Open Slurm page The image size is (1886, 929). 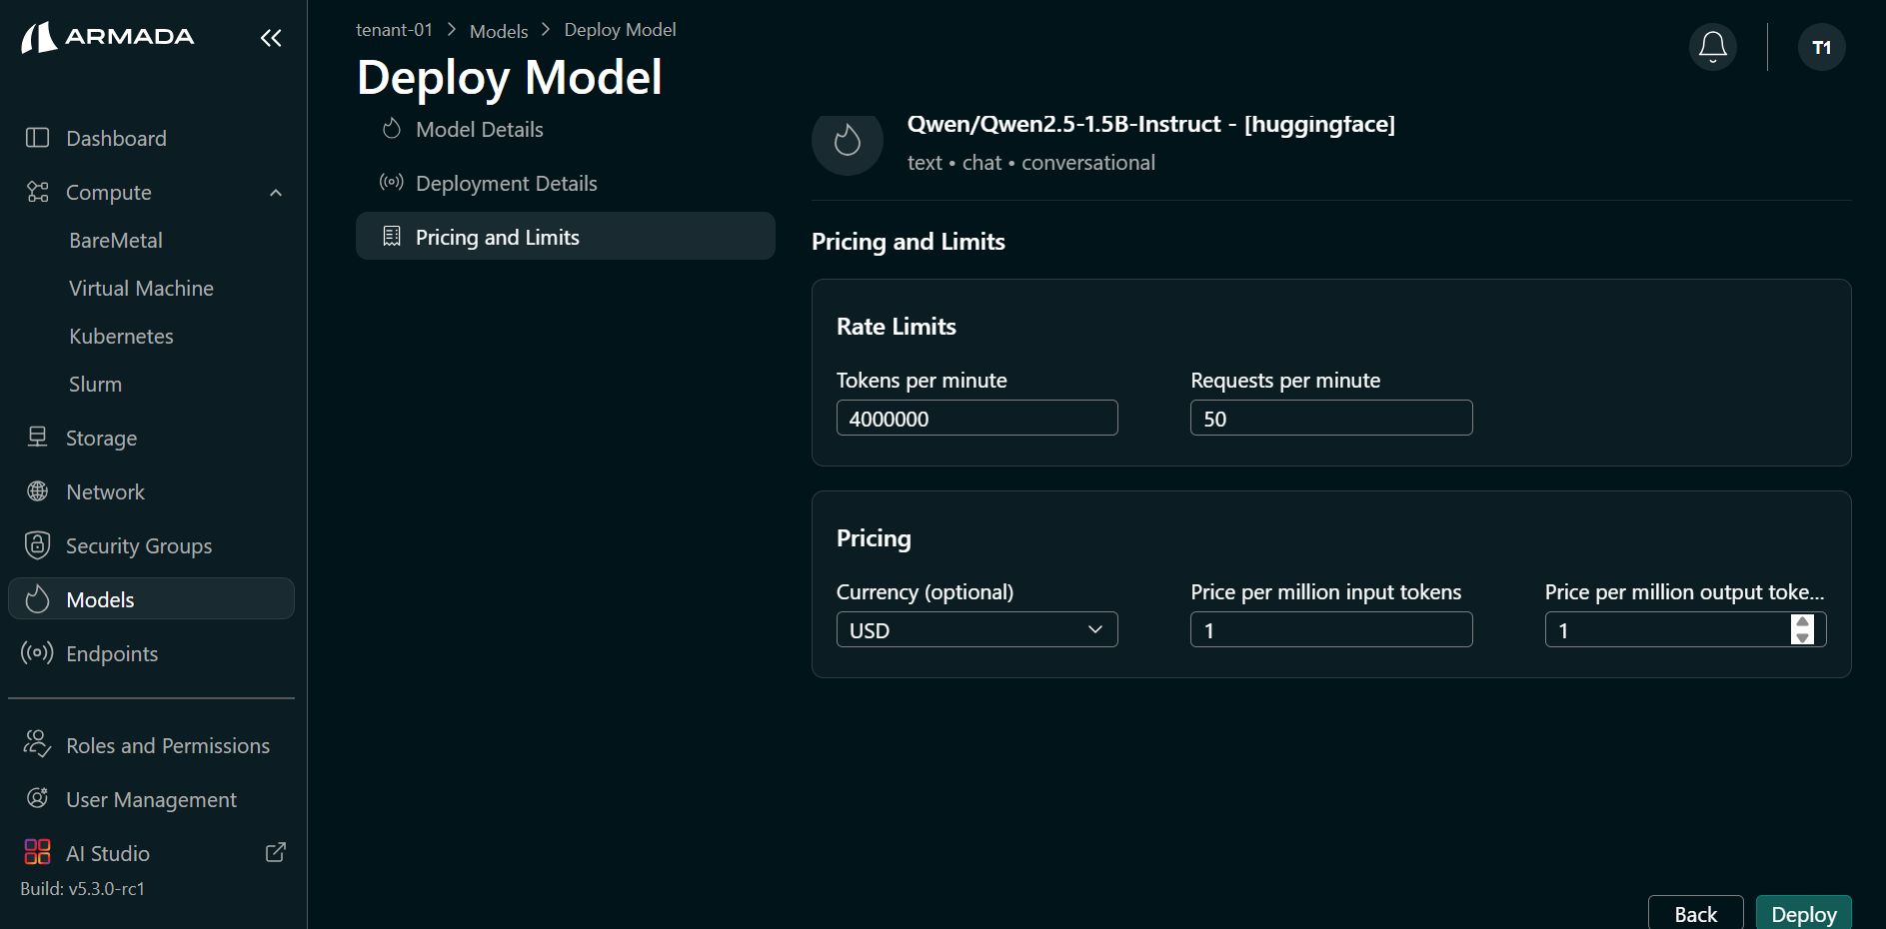pyautogui.click(x=95, y=385)
